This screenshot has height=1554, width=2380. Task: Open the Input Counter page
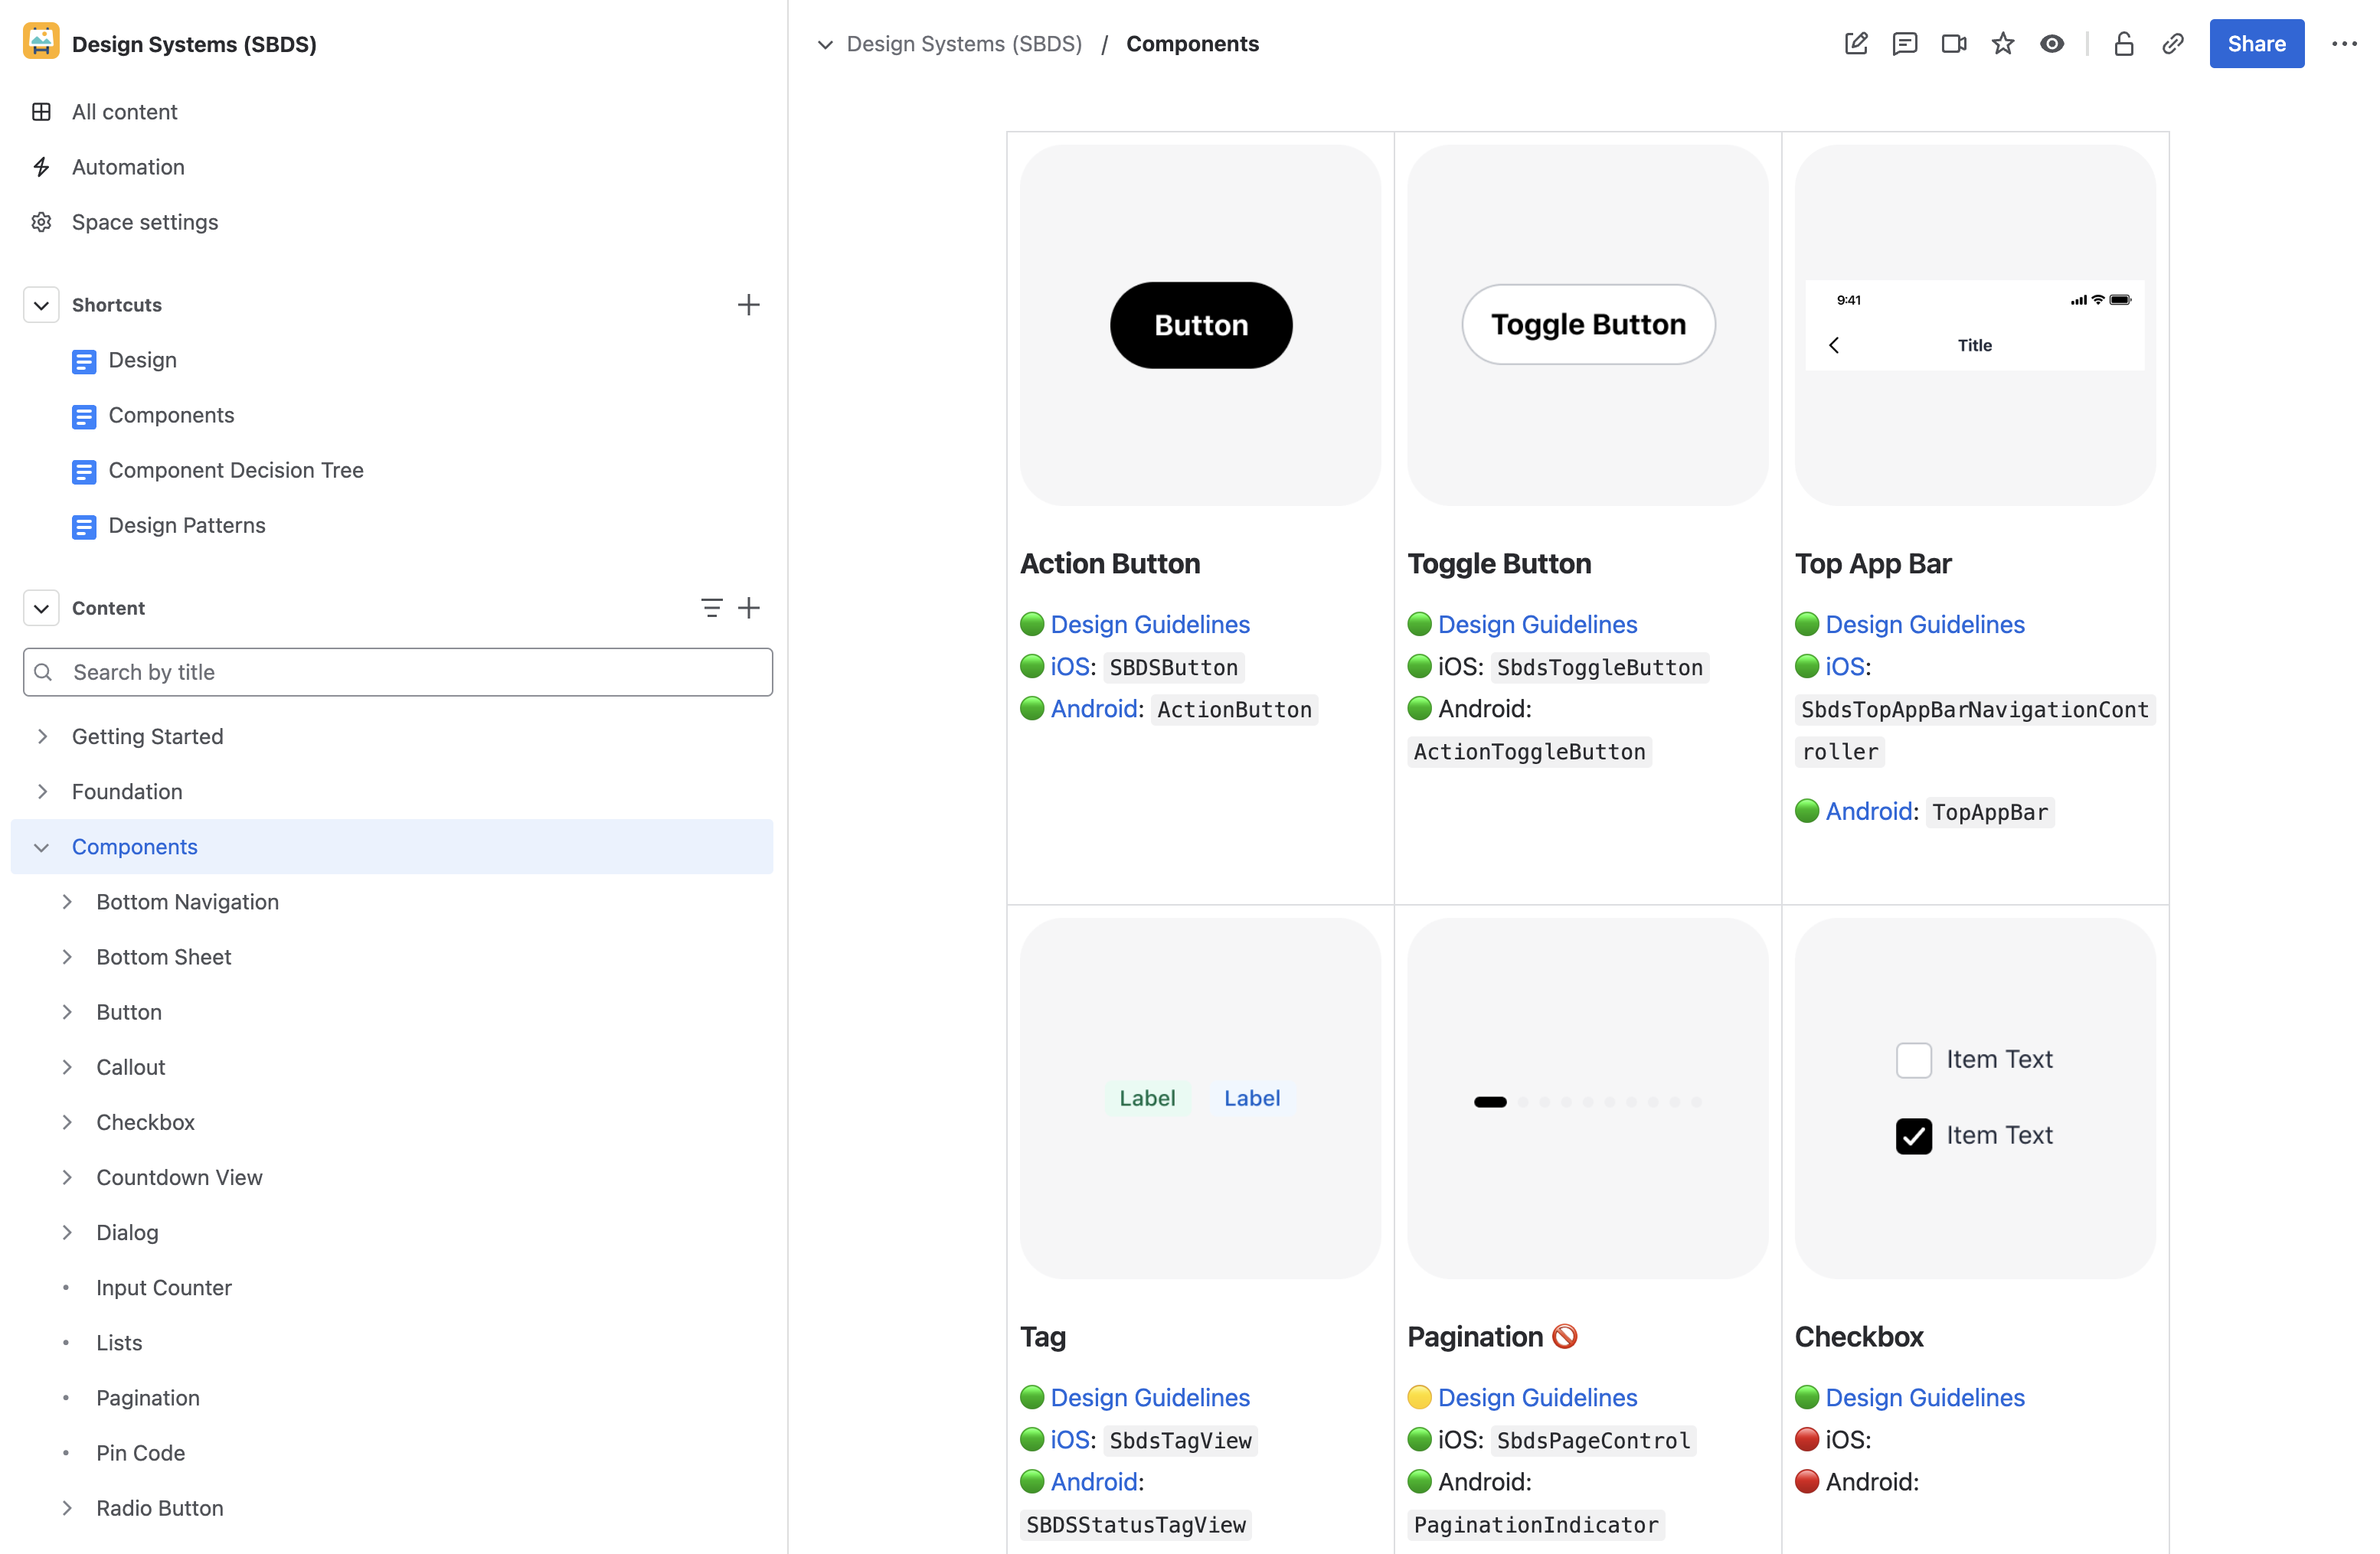coord(164,1287)
